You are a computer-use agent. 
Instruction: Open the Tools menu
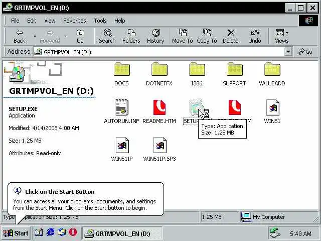(100, 21)
